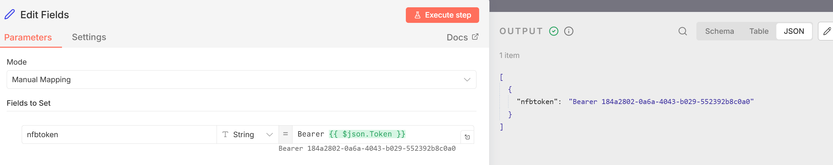Viewport: 833px width, 165px height.
Task: Click the equals sign expression toggle
Action: click(x=285, y=134)
